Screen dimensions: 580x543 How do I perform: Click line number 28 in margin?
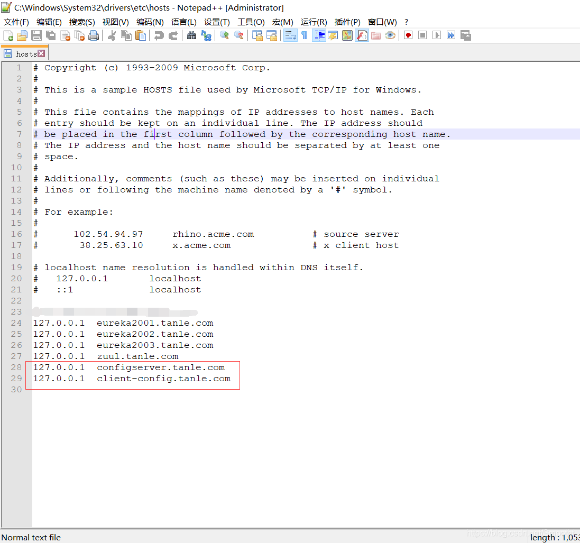[x=16, y=367]
